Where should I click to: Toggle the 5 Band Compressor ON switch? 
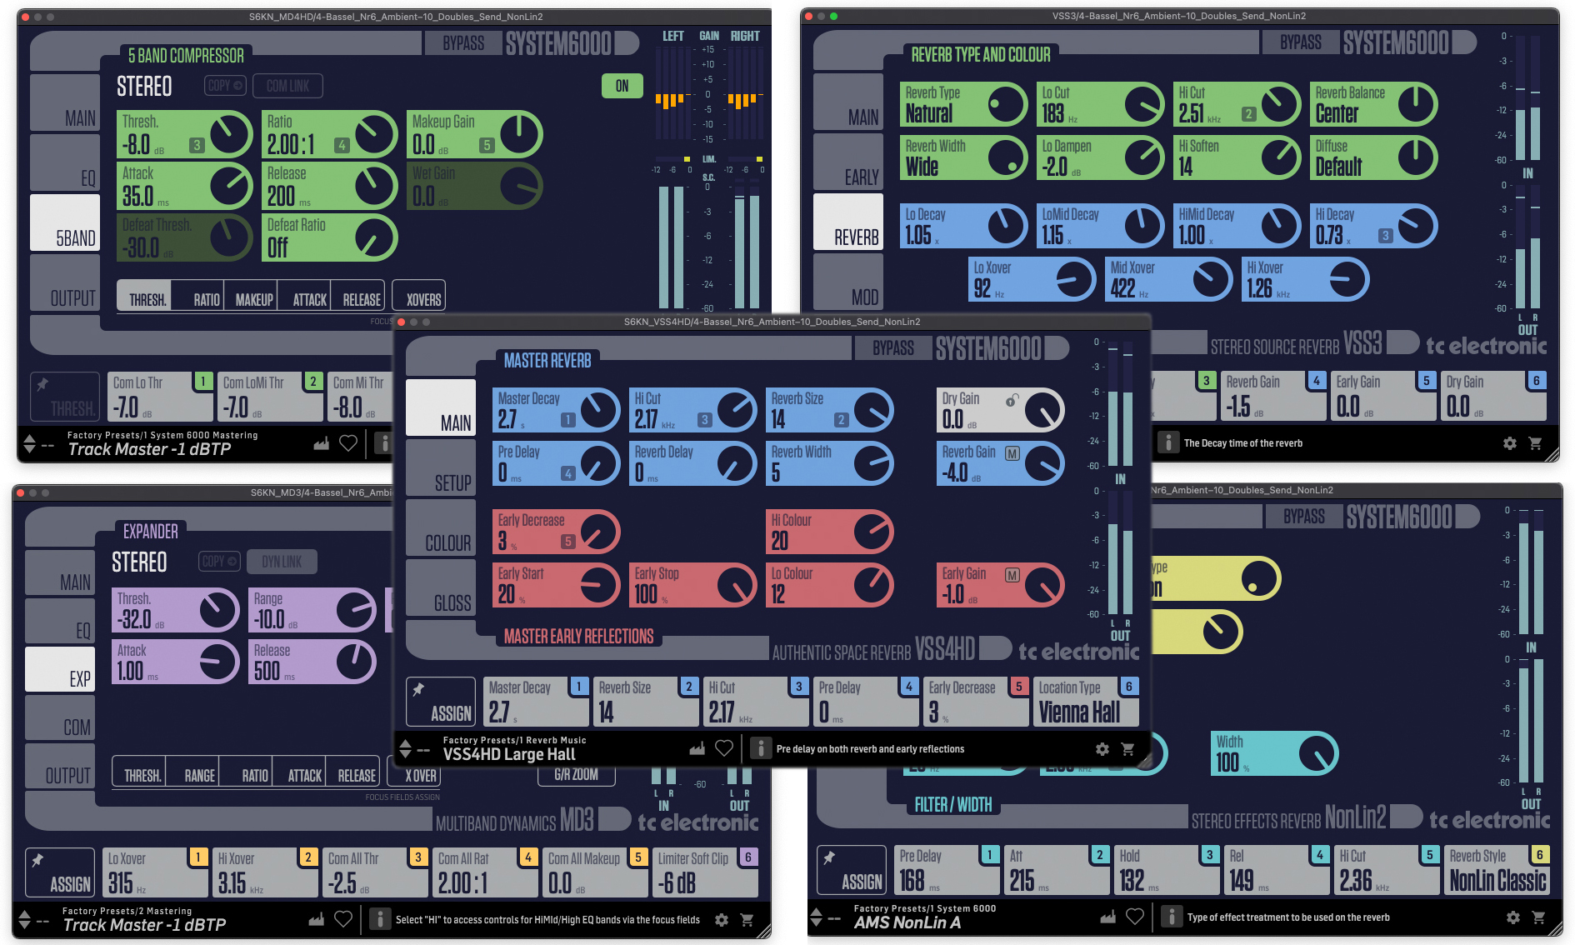coord(622,86)
